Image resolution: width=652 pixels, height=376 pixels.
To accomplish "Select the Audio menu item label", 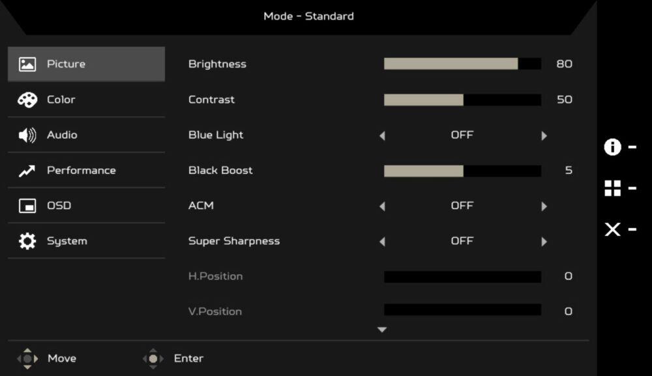I will coord(62,135).
